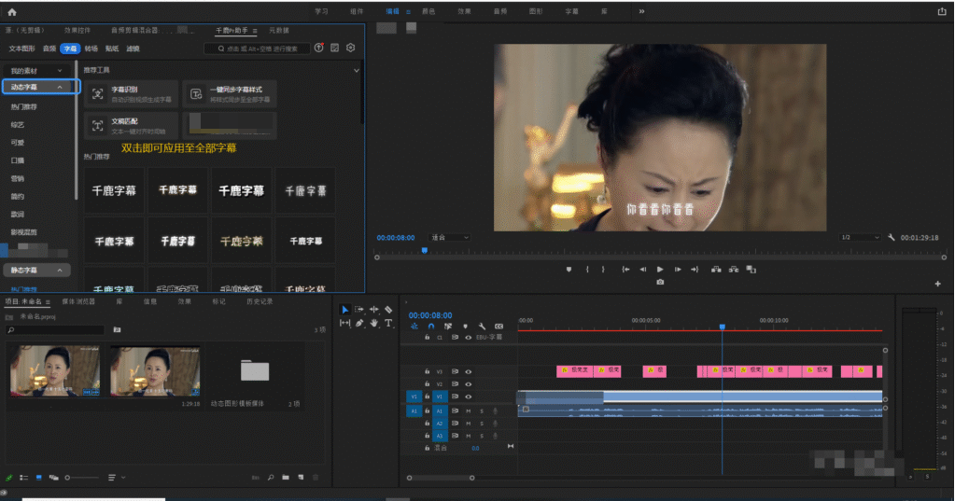Collapse the 动态字幕 category
The height and width of the screenshot is (501, 955).
60,87
